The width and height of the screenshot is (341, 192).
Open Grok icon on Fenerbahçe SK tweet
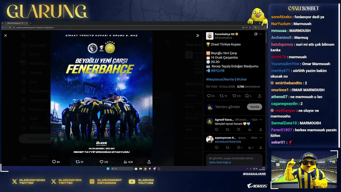[x=256, y=34]
